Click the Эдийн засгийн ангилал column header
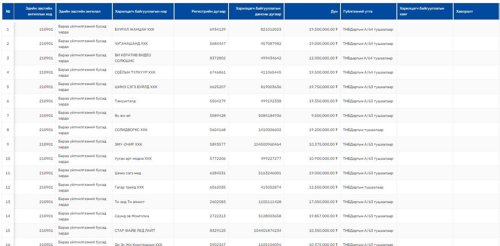The width and height of the screenshot is (500, 246). [x=79, y=11]
